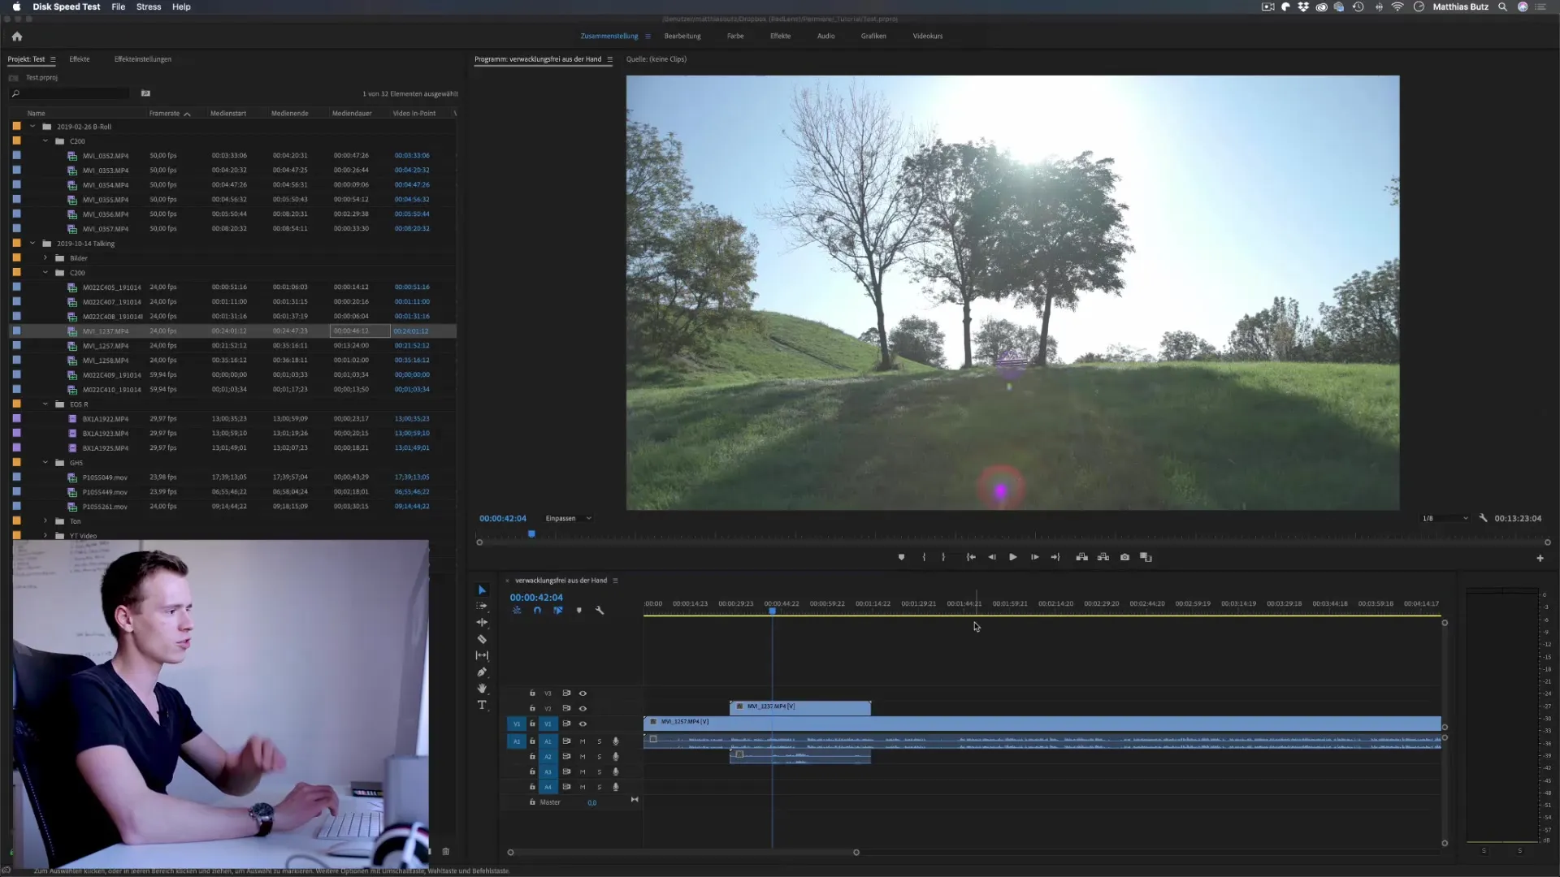Toggle A1 source patching
This screenshot has height=877, width=1560.
point(517,741)
